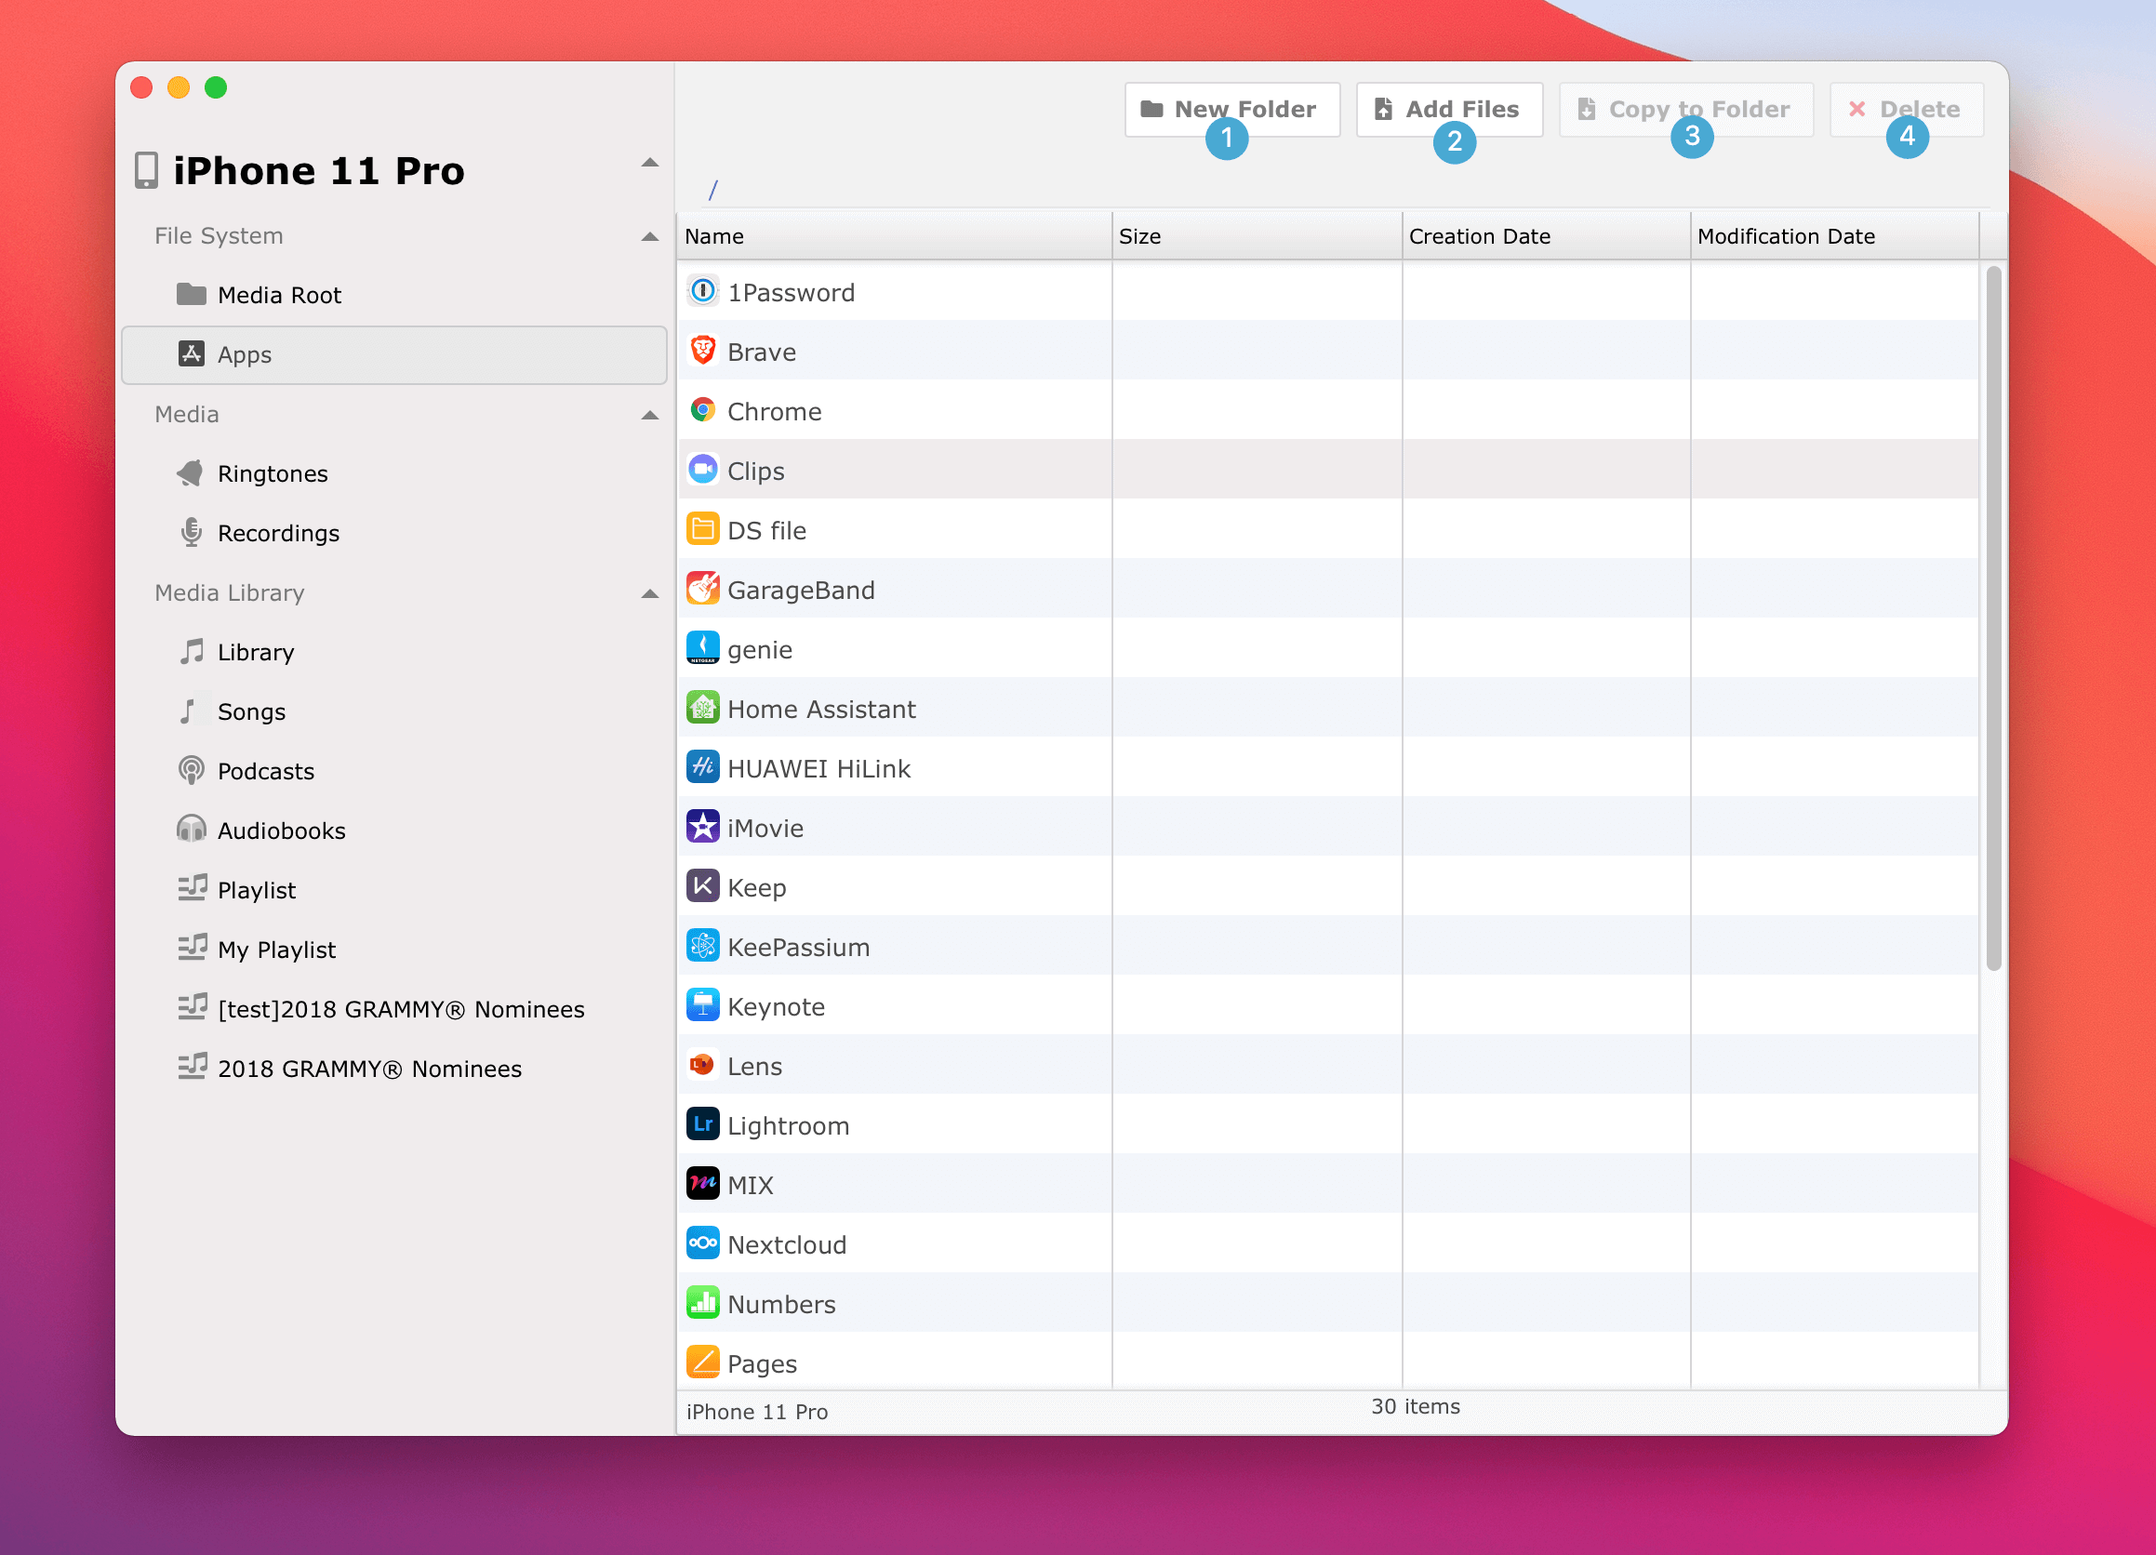2156x1555 pixels.
Task: Open My Playlist in sidebar
Action: click(x=393, y=950)
